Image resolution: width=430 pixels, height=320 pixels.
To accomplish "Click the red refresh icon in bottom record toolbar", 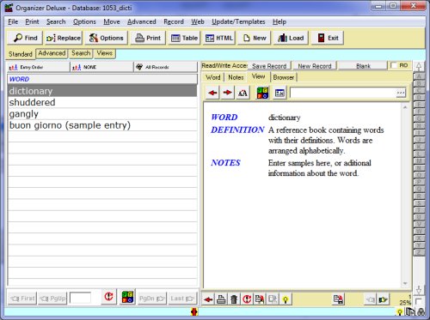I will [247, 299].
